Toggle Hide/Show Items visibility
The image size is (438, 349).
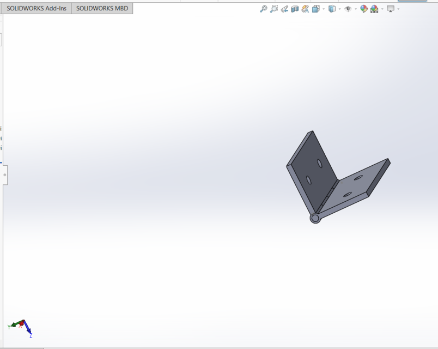tap(349, 8)
